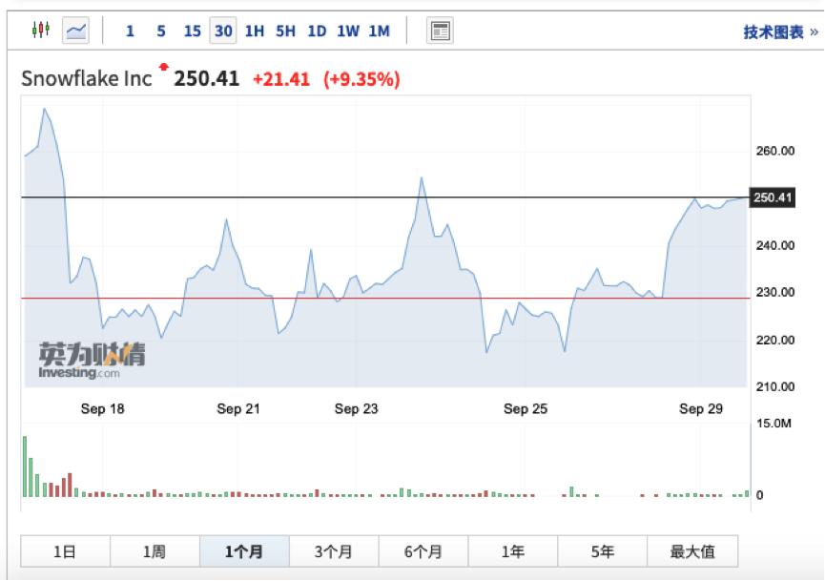Select the area line chart icon
The height and width of the screenshot is (581, 825).
[x=75, y=30]
